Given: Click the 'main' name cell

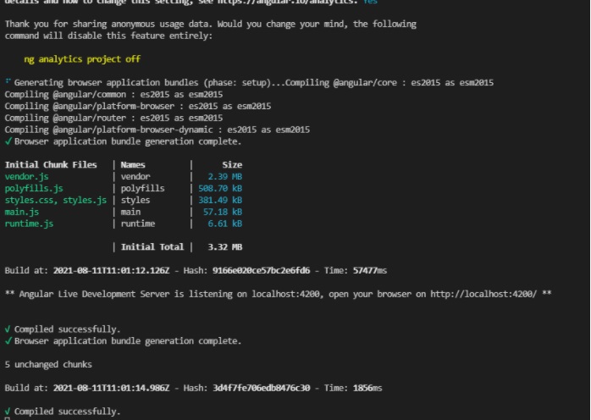Looking at the screenshot, I should click(130, 212).
